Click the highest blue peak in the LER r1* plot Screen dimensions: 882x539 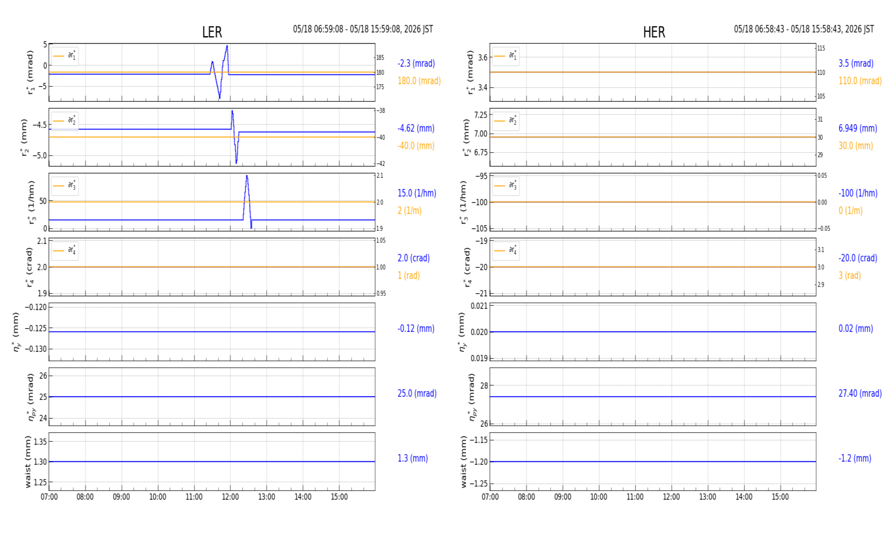(x=227, y=46)
